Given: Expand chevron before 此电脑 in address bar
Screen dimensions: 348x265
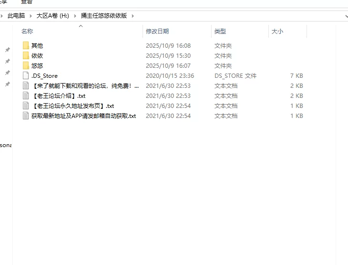Looking at the screenshot, I should pos(1,16).
